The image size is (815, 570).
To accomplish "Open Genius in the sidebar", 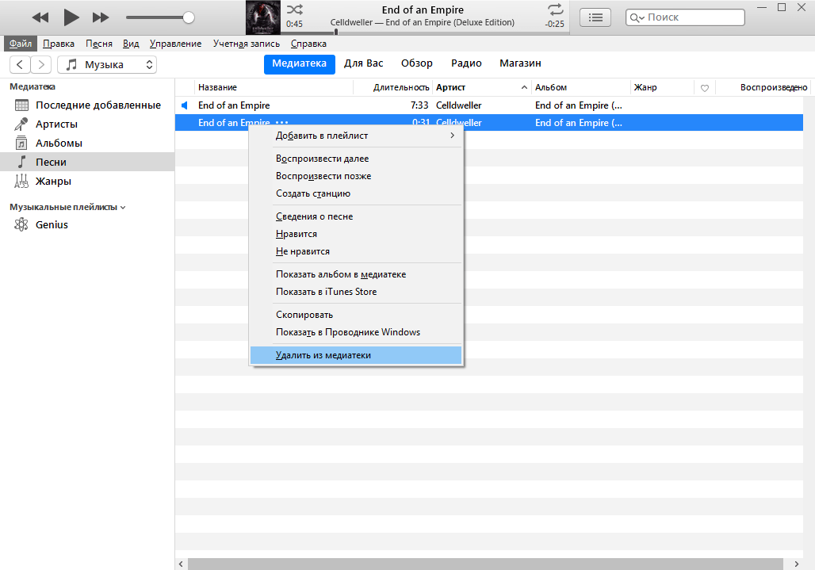I will point(52,224).
